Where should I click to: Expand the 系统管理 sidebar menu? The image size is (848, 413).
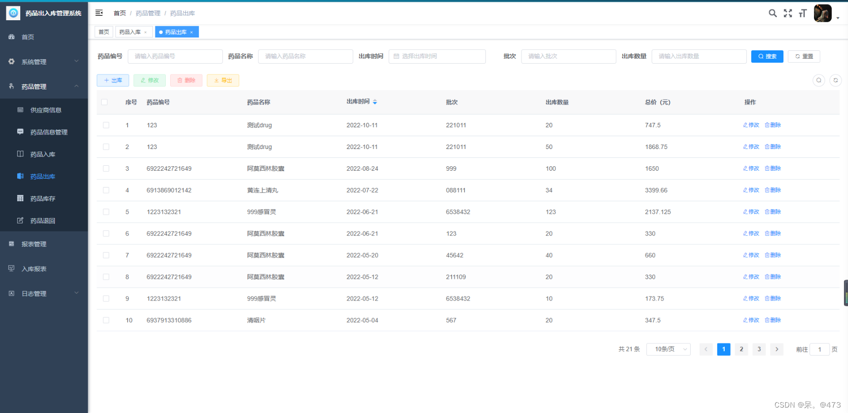(x=44, y=62)
